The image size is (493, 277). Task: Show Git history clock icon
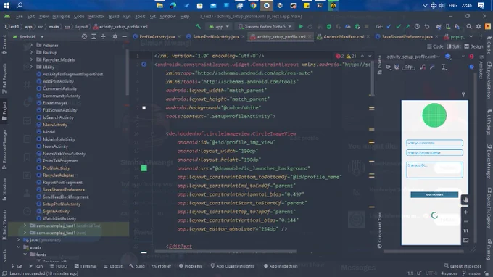point(417,26)
